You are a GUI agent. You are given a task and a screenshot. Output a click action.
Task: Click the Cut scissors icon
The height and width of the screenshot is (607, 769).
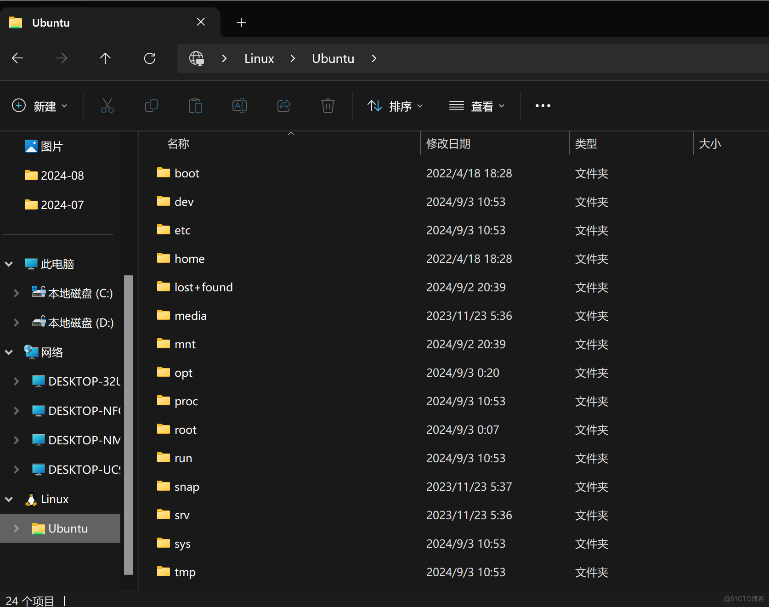pos(107,106)
